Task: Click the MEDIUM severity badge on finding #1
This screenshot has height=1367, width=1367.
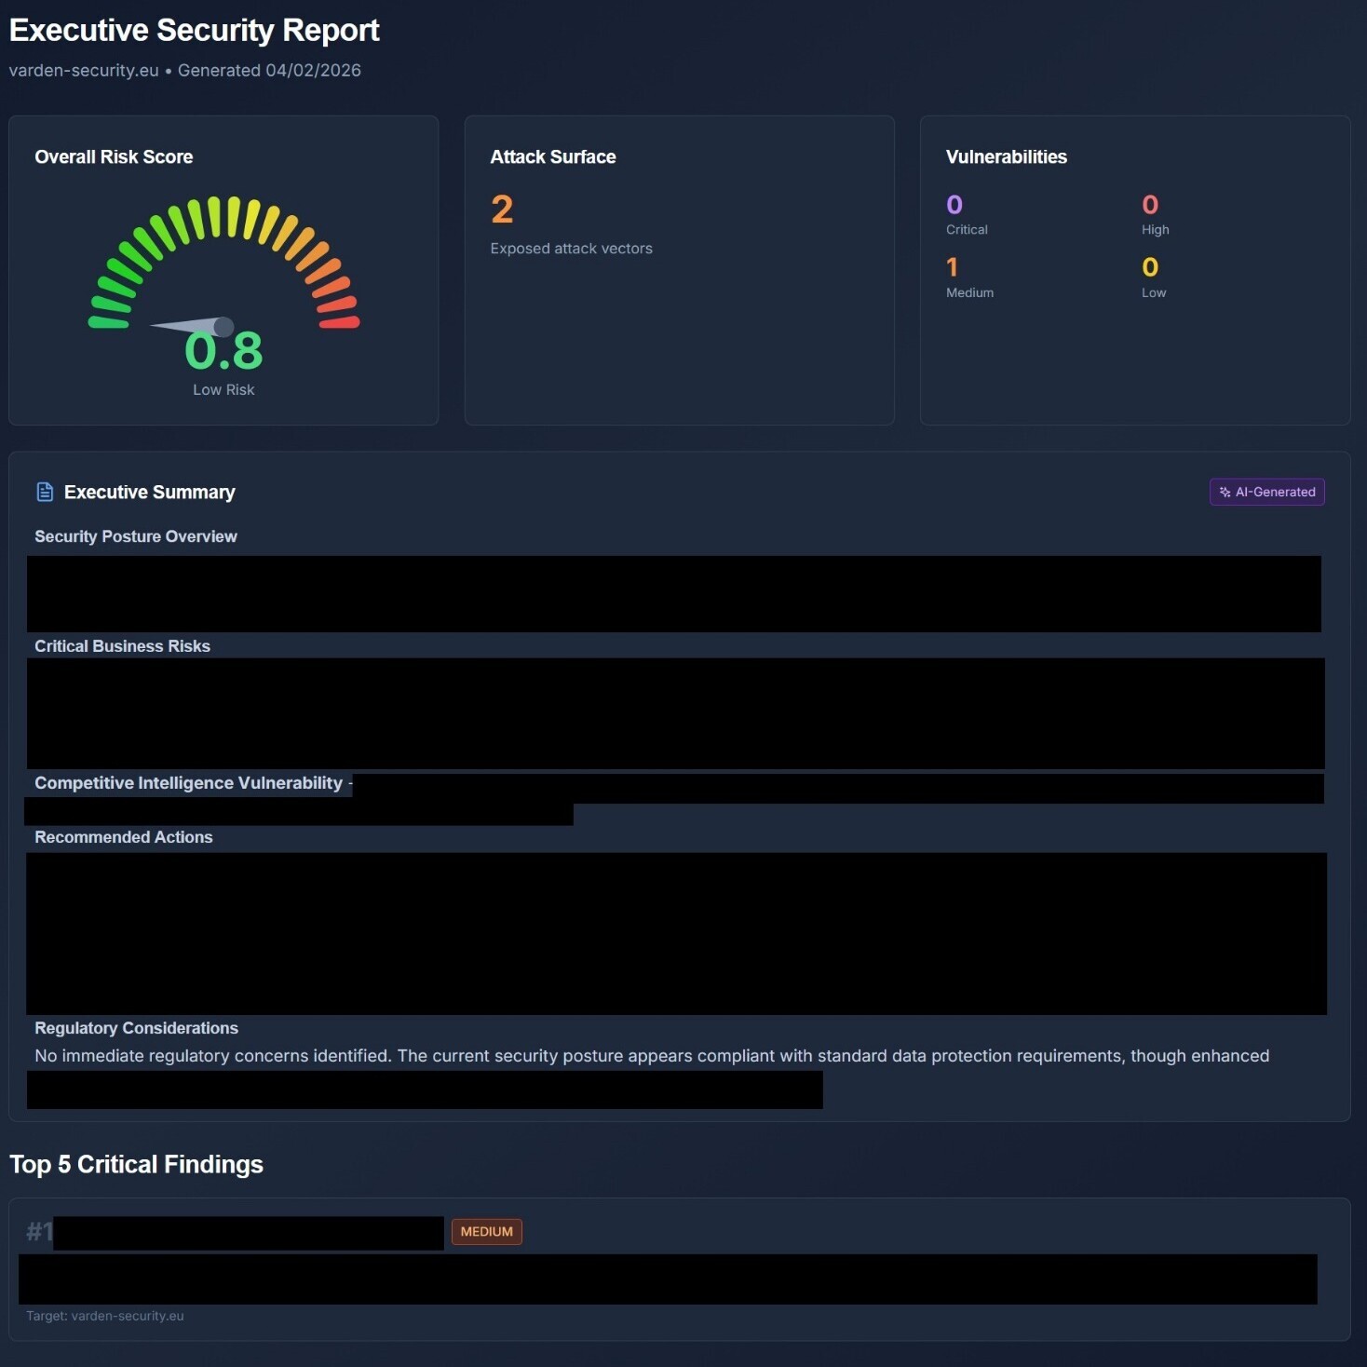Action: click(486, 1231)
